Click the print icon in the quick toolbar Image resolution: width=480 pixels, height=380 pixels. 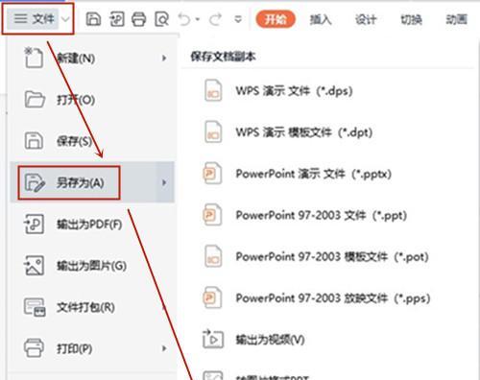tap(139, 19)
